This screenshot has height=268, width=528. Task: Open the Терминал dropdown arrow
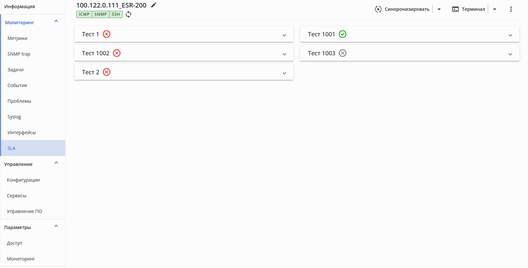coord(495,9)
